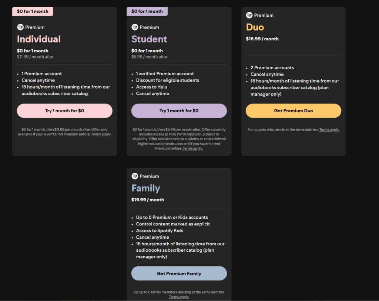Click the $16.99 / month Duo price

pyautogui.click(x=262, y=39)
